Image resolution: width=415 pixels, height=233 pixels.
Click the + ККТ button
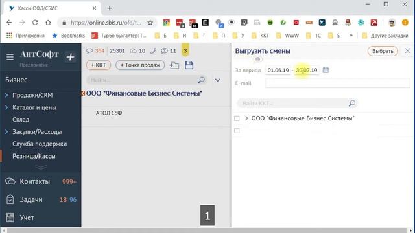coord(99,65)
